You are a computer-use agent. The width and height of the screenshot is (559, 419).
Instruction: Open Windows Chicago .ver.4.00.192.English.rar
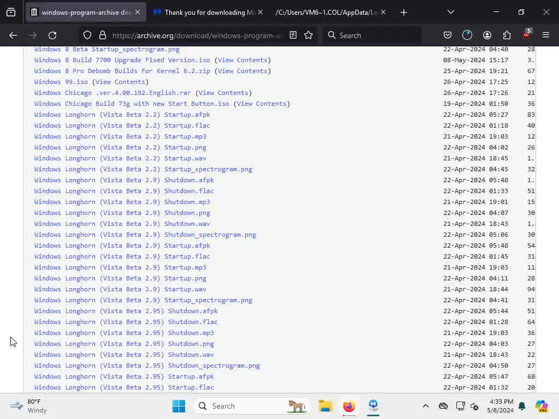112,93
